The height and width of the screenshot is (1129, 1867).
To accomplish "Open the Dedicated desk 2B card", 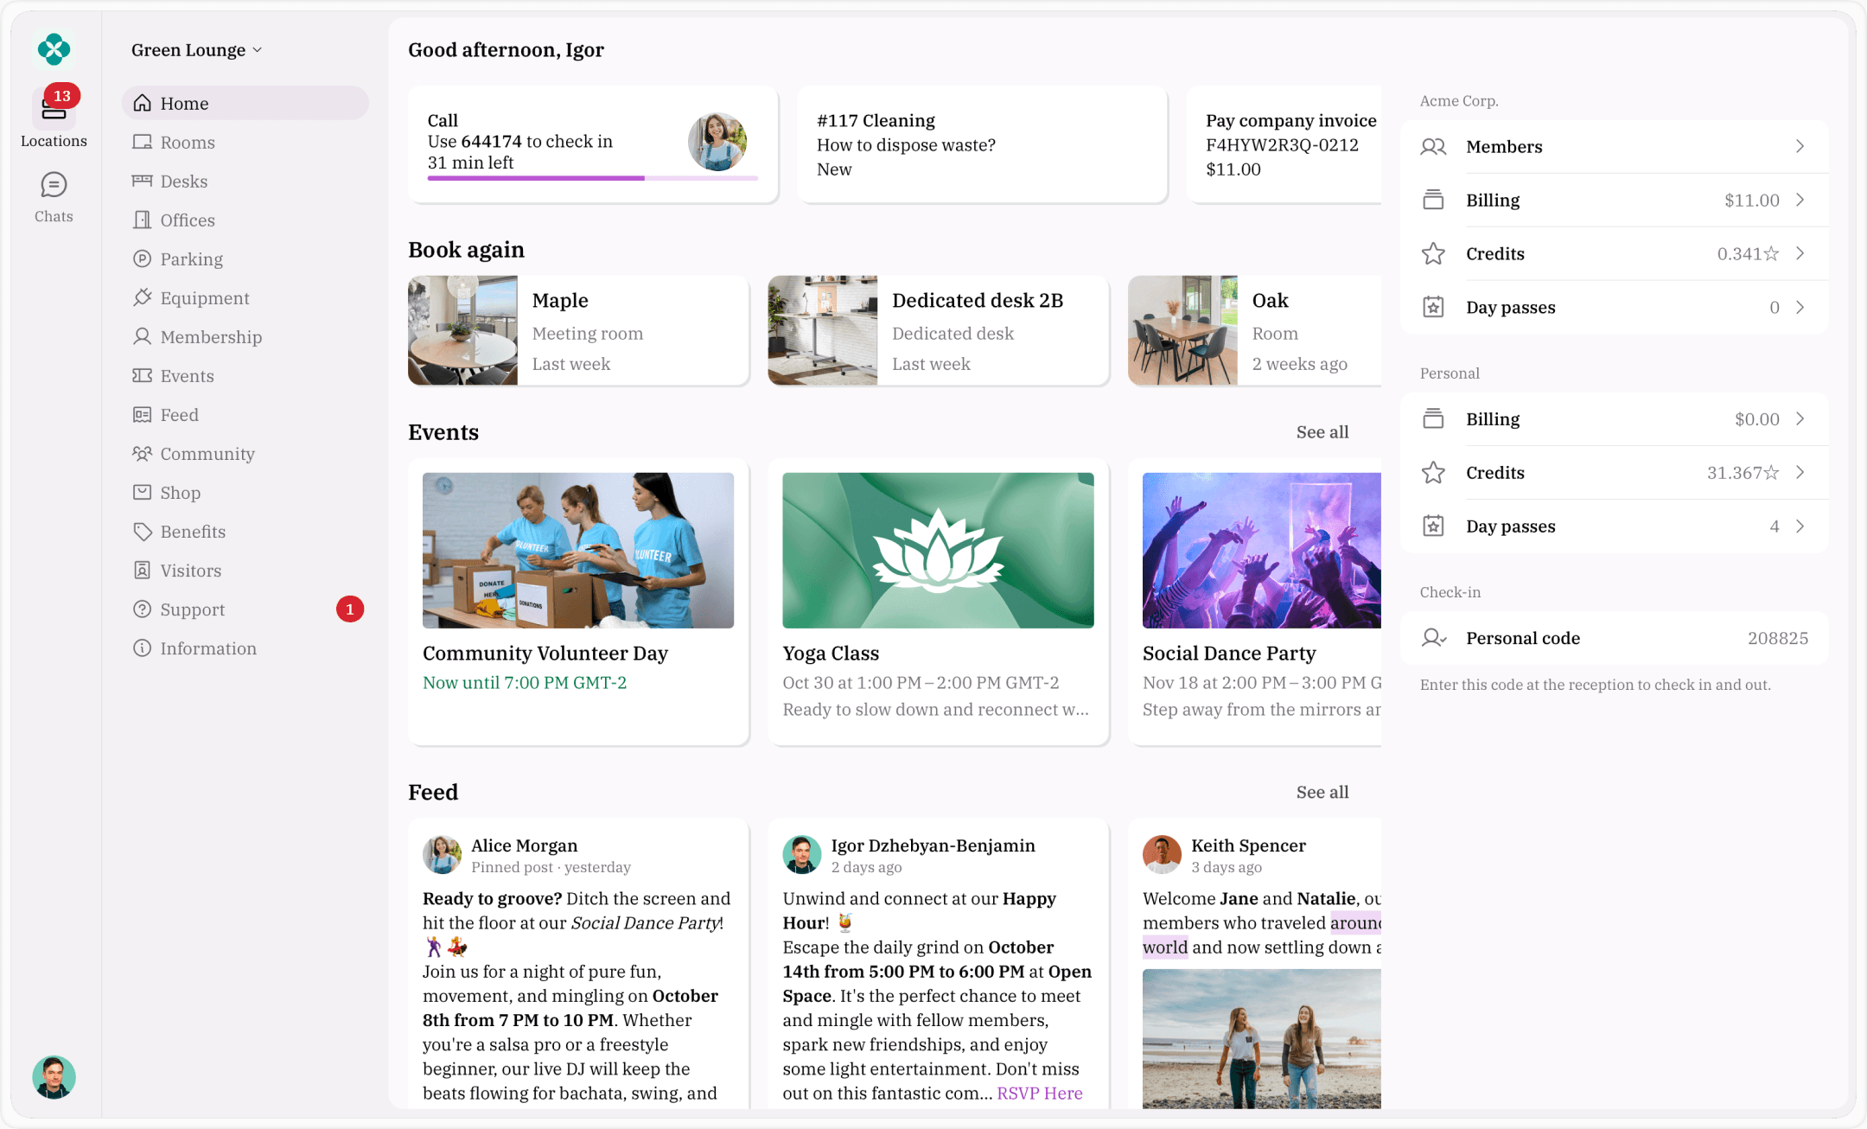I will point(938,330).
